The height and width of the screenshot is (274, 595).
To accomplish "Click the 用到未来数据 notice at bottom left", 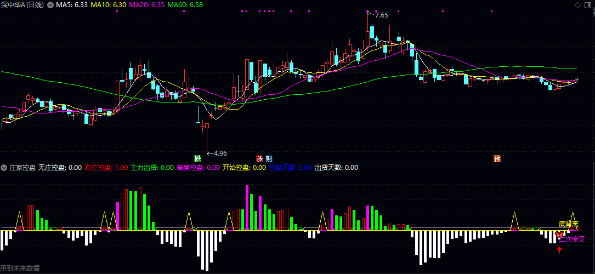I will (x=20, y=269).
